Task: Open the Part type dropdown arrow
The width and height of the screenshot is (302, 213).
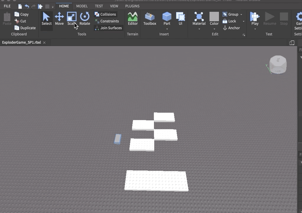Action: pos(167,29)
